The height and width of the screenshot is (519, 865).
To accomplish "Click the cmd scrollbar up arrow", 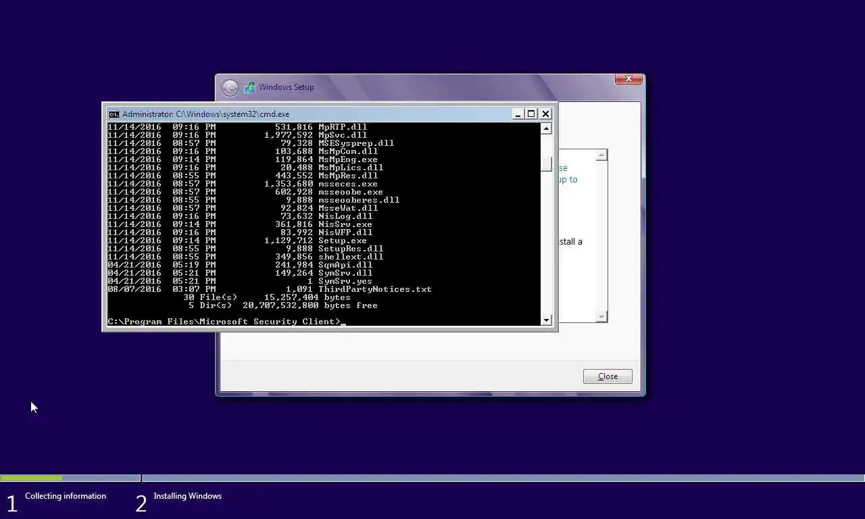I will pos(546,128).
